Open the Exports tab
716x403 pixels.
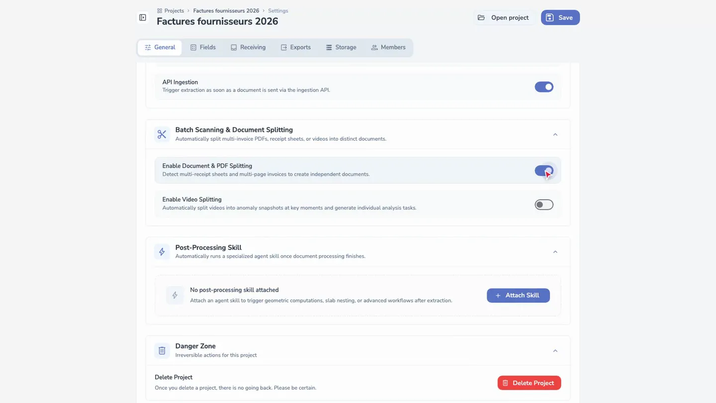295,47
